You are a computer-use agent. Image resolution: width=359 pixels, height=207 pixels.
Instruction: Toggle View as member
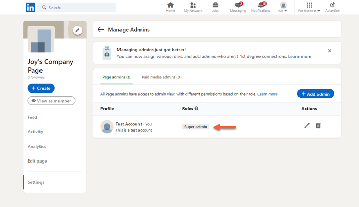point(51,101)
